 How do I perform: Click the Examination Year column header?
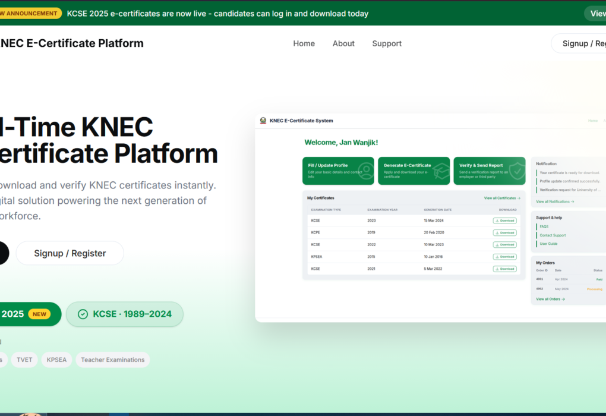382,210
